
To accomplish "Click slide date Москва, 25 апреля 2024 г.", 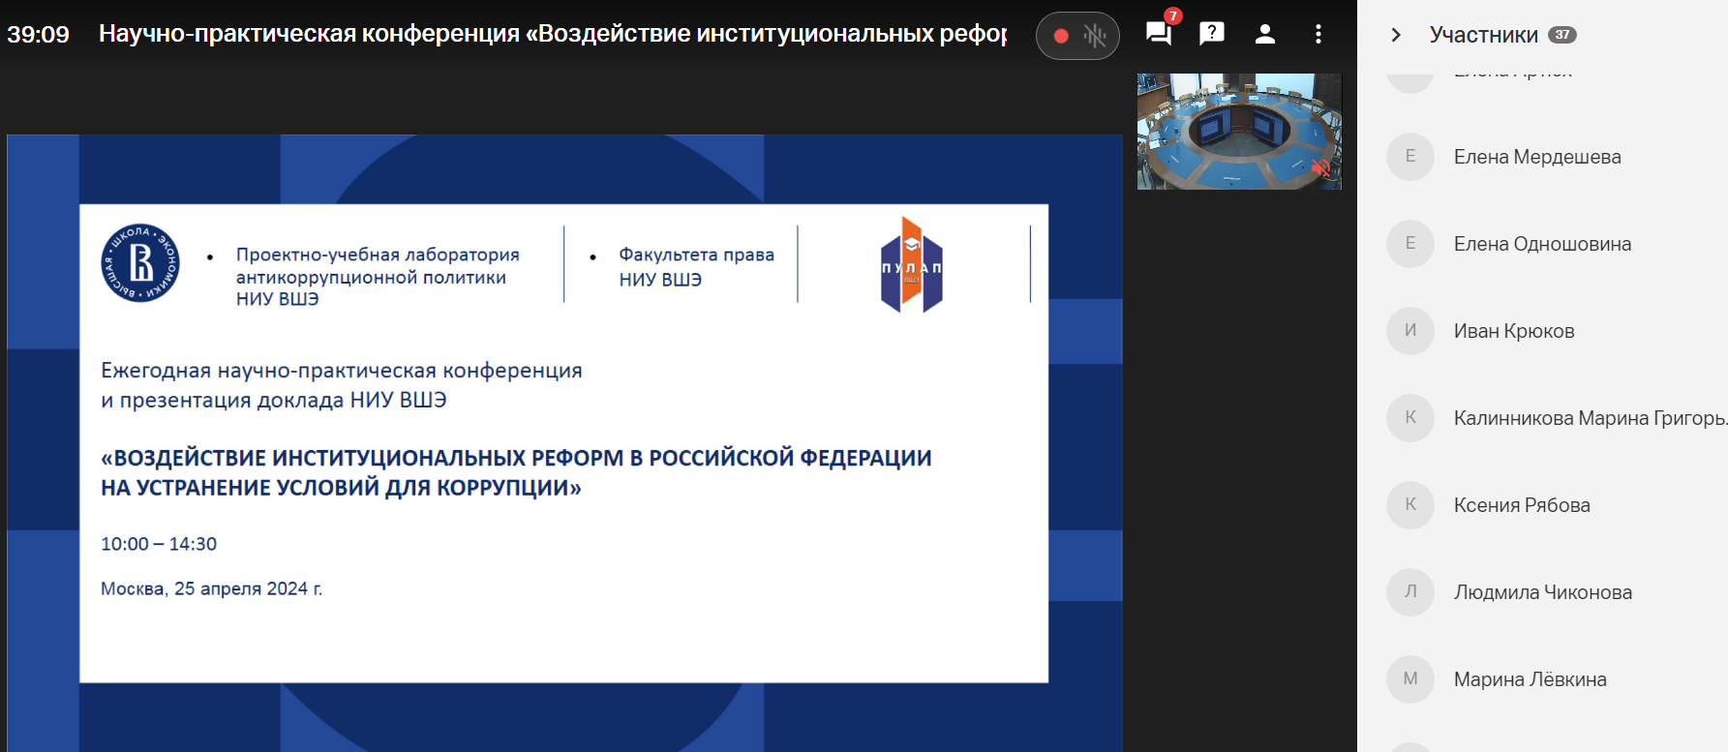I will pos(211,588).
